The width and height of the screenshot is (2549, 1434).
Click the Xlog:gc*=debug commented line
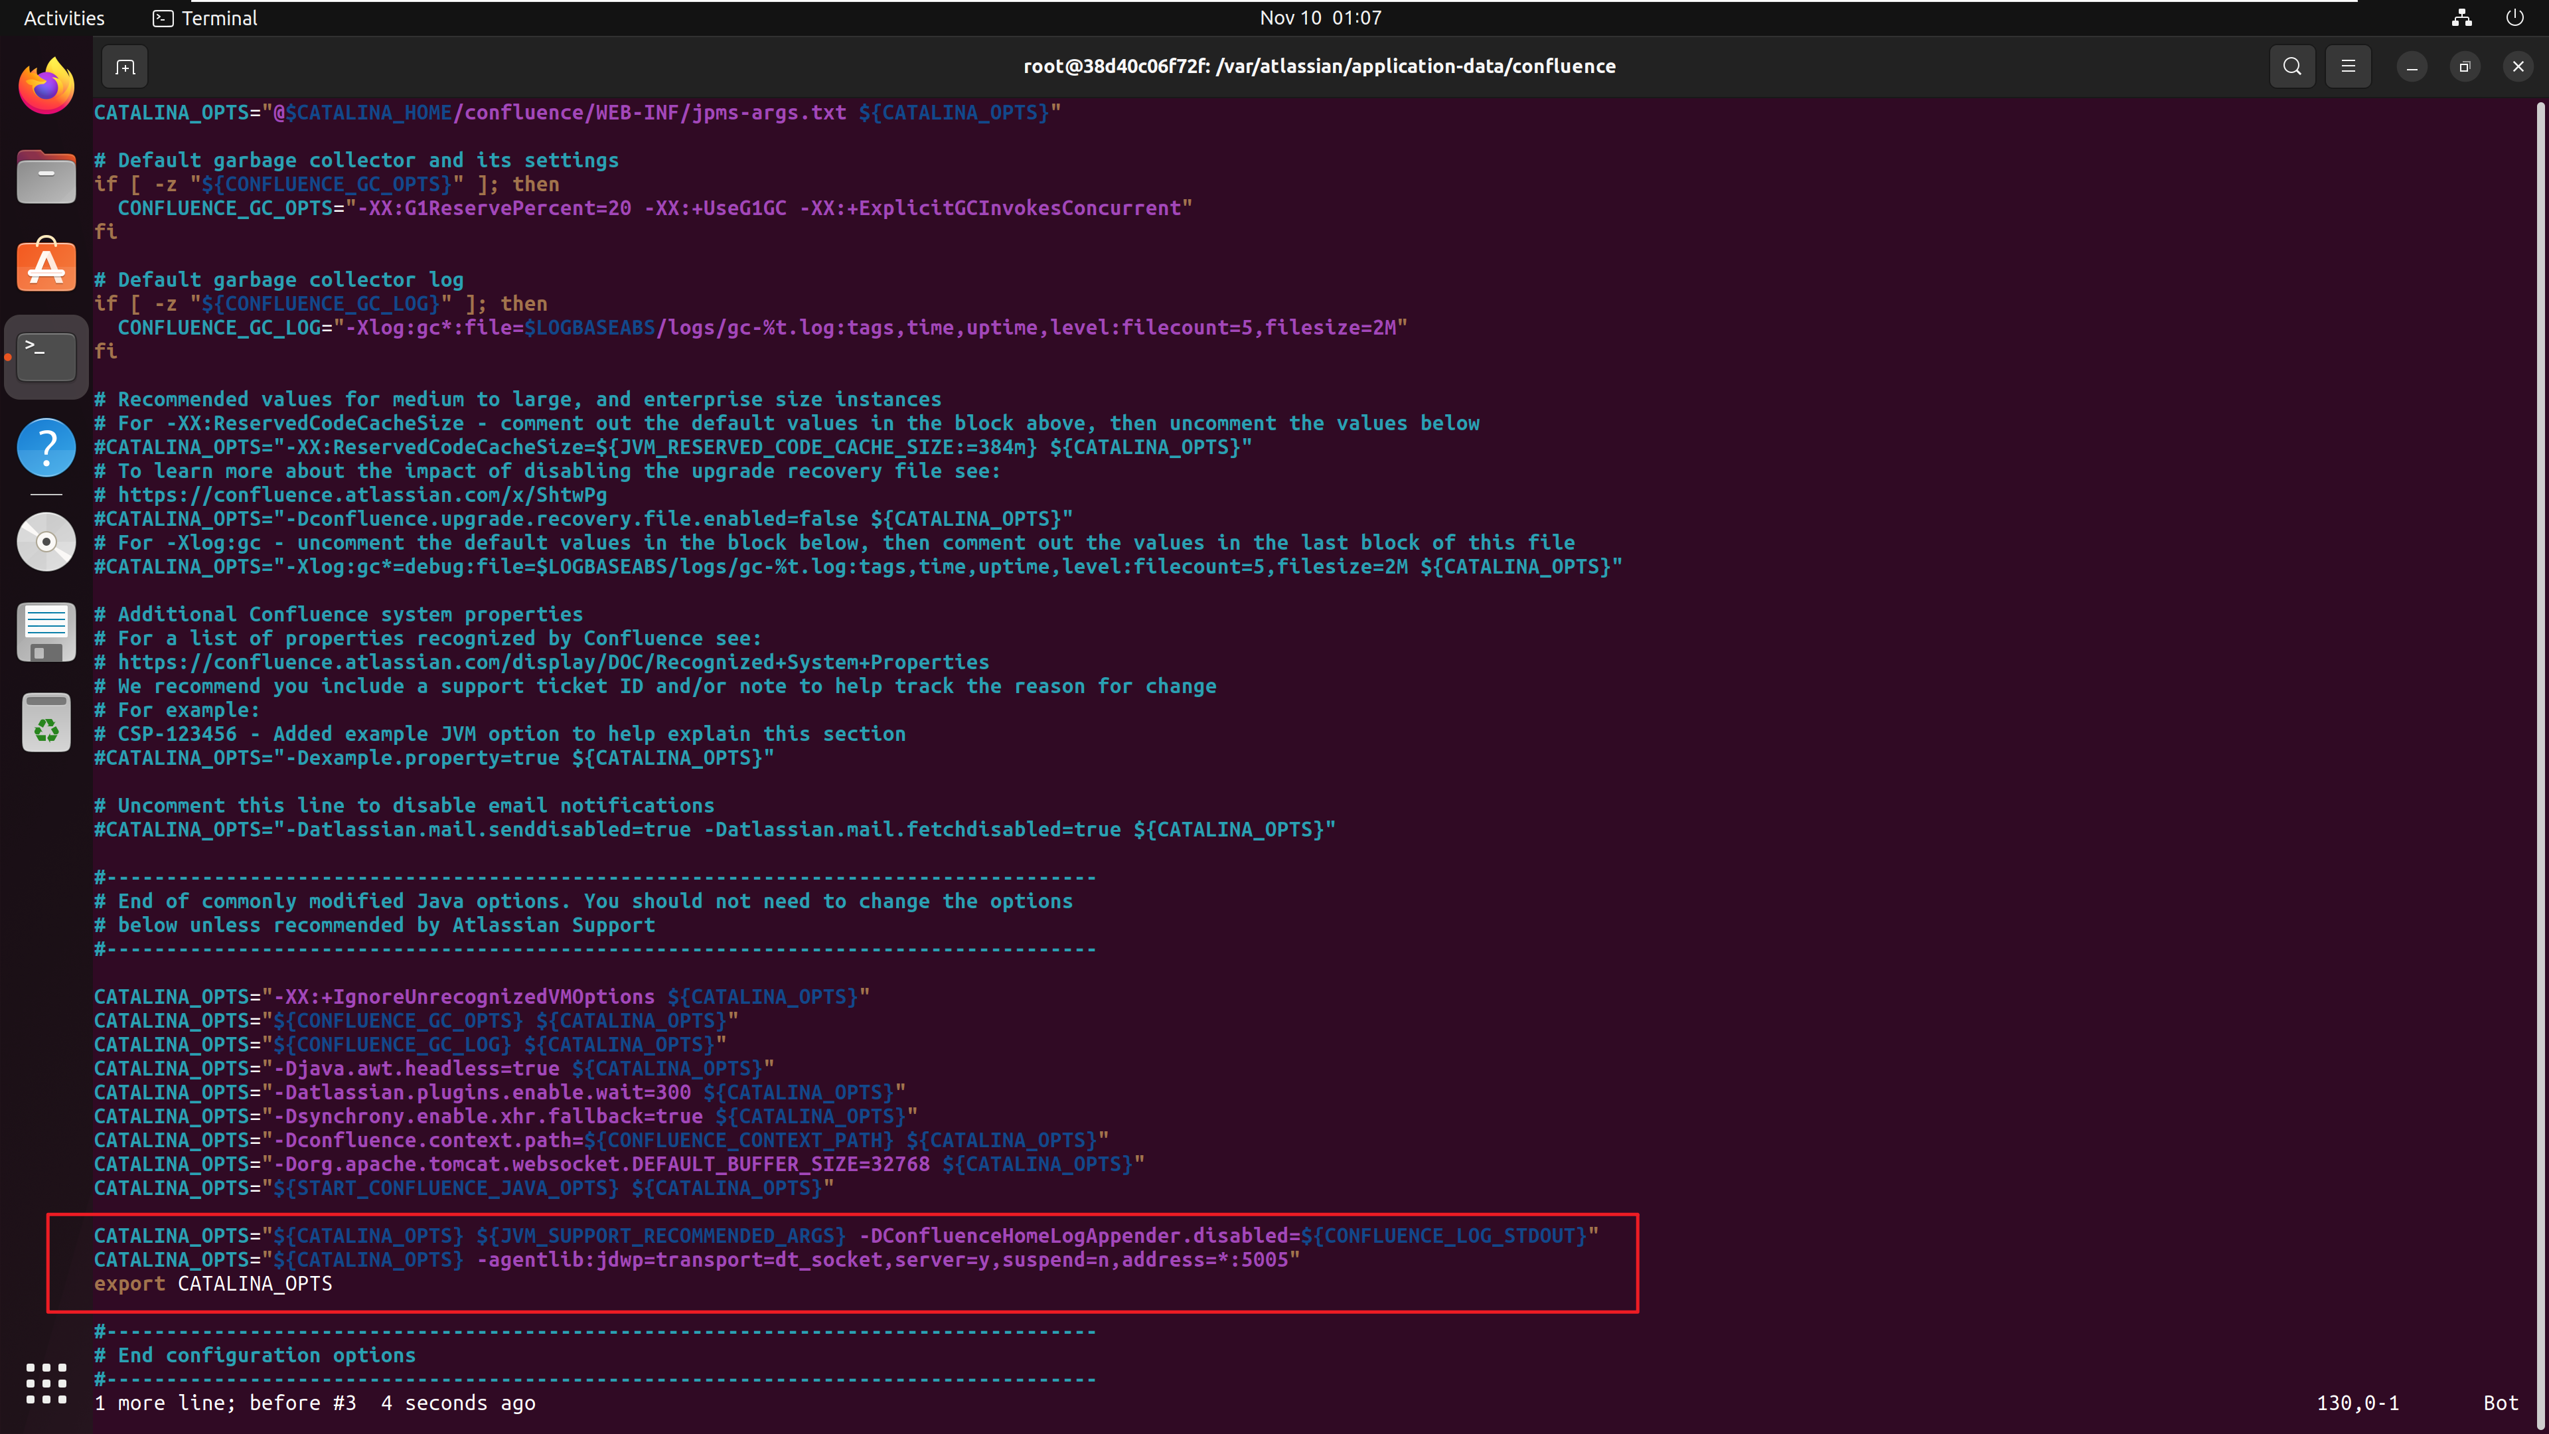(858, 567)
